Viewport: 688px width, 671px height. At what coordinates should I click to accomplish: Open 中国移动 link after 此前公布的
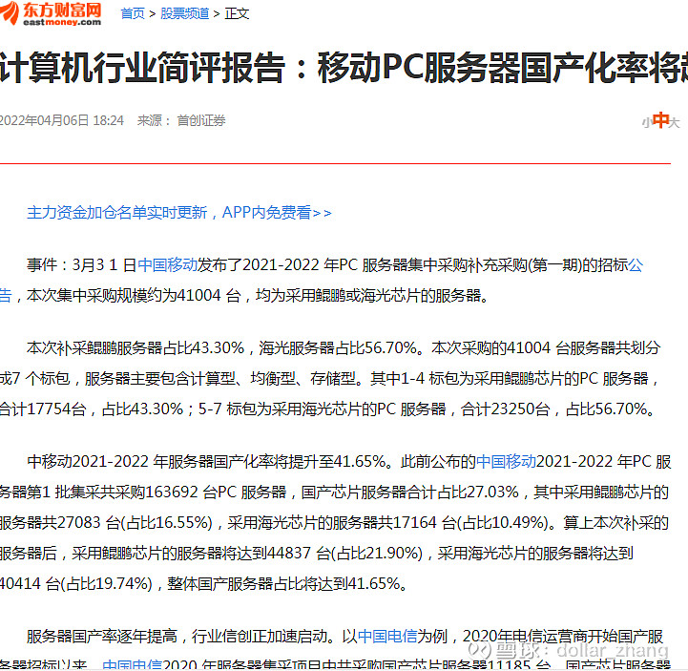(x=506, y=462)
